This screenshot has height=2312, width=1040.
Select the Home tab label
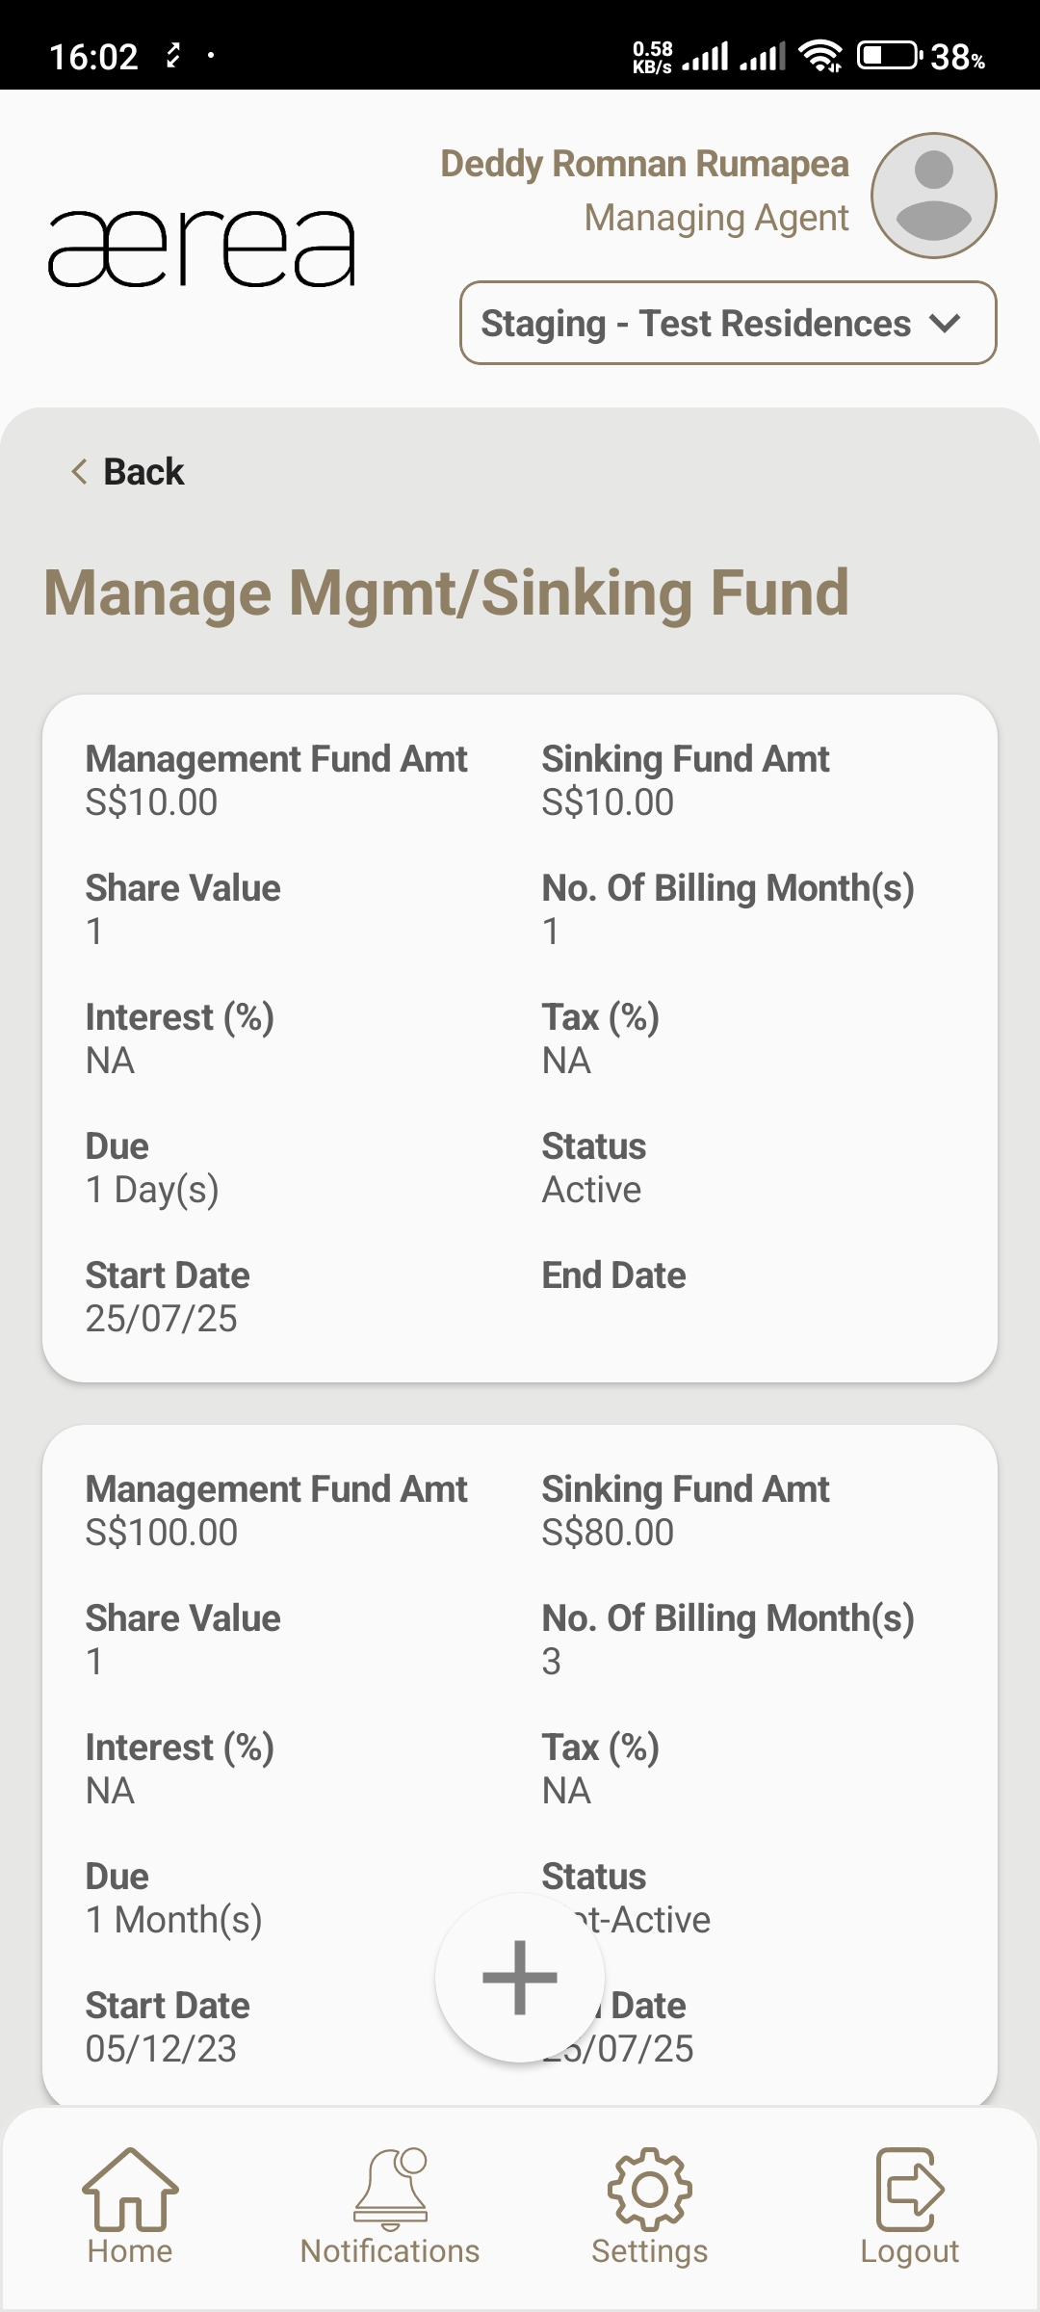pyautogui.click(x=130, y=2251)
